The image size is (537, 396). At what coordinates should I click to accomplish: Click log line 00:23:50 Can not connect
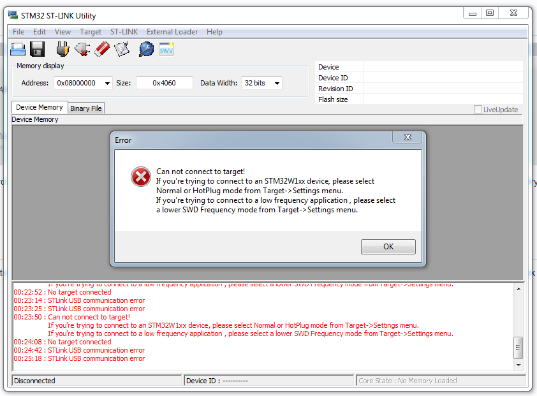point(72,317)
